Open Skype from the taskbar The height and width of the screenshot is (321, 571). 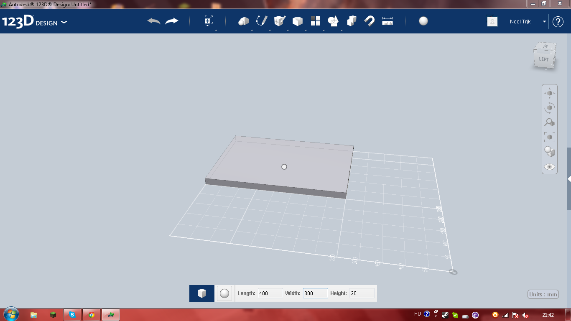coord(72,315)
